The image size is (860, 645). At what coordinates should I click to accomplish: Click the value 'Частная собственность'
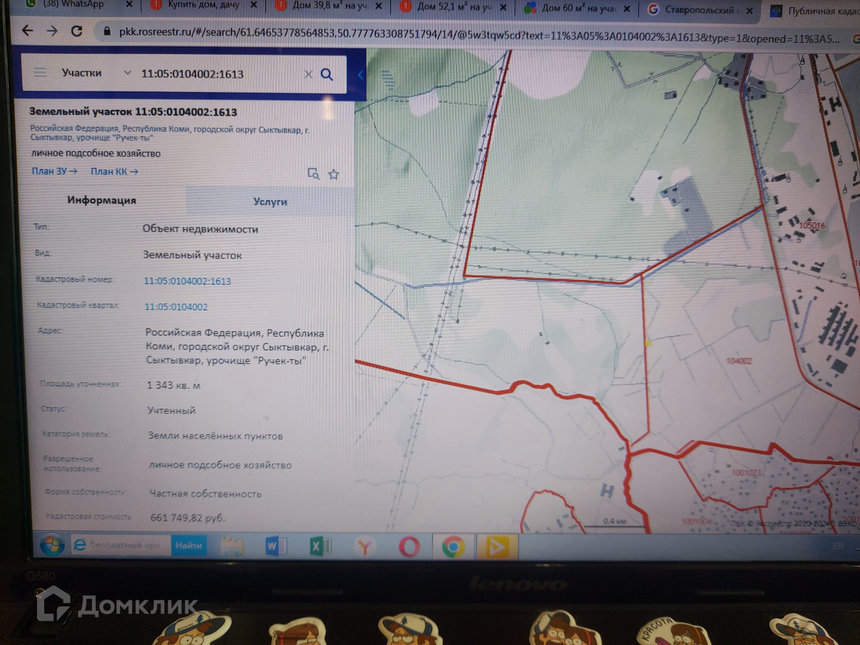coord(205,493)
